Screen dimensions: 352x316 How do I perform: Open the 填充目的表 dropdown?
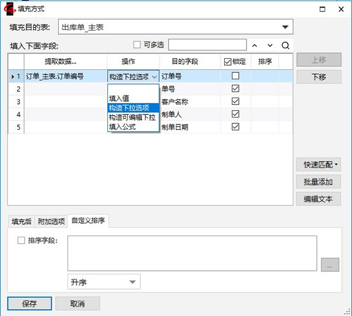[x=285, y=27]
